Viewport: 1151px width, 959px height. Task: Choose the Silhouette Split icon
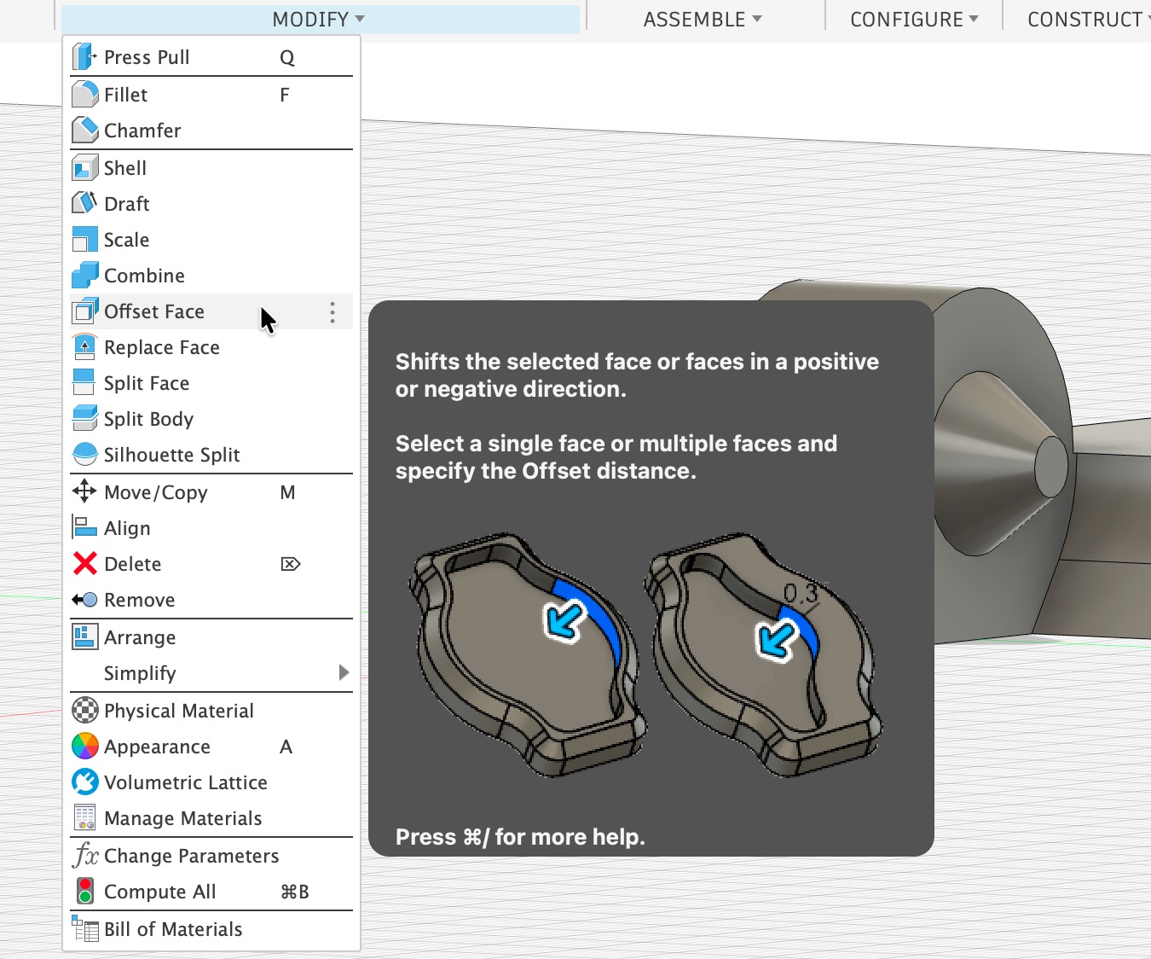[84, 455]
